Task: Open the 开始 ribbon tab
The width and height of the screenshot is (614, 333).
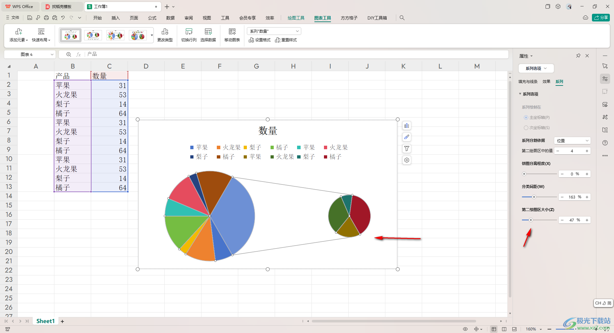Action: pyautogui.click(x=98, y=18)
